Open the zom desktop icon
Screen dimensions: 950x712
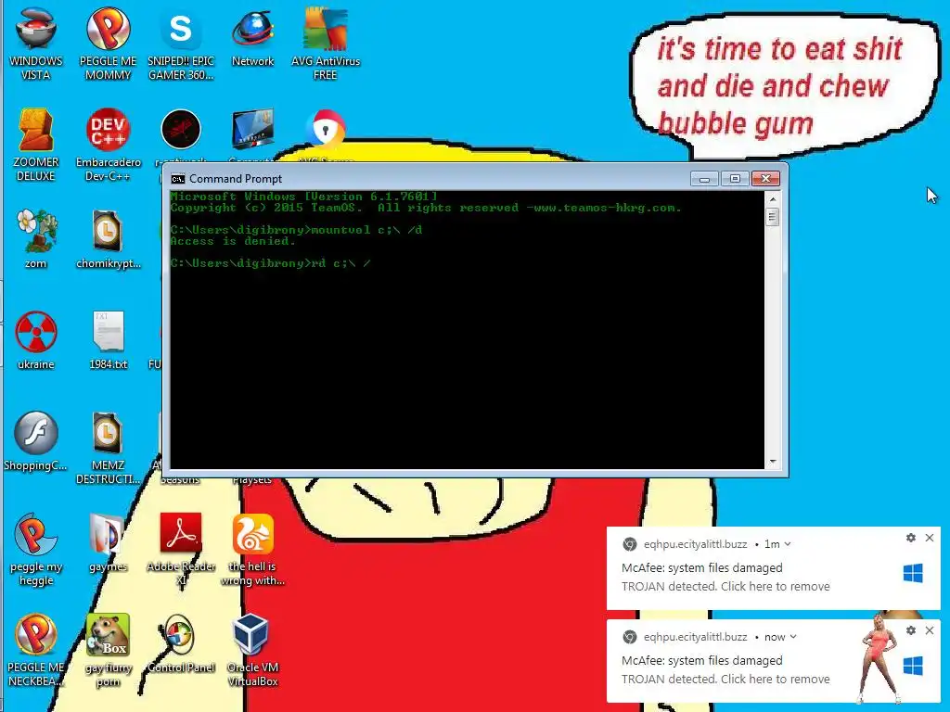point(36,239)
